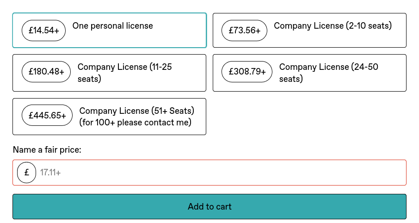Click the £73.56+ price badge
Viewport: 419px width, 223px height.
coord(244,31)
